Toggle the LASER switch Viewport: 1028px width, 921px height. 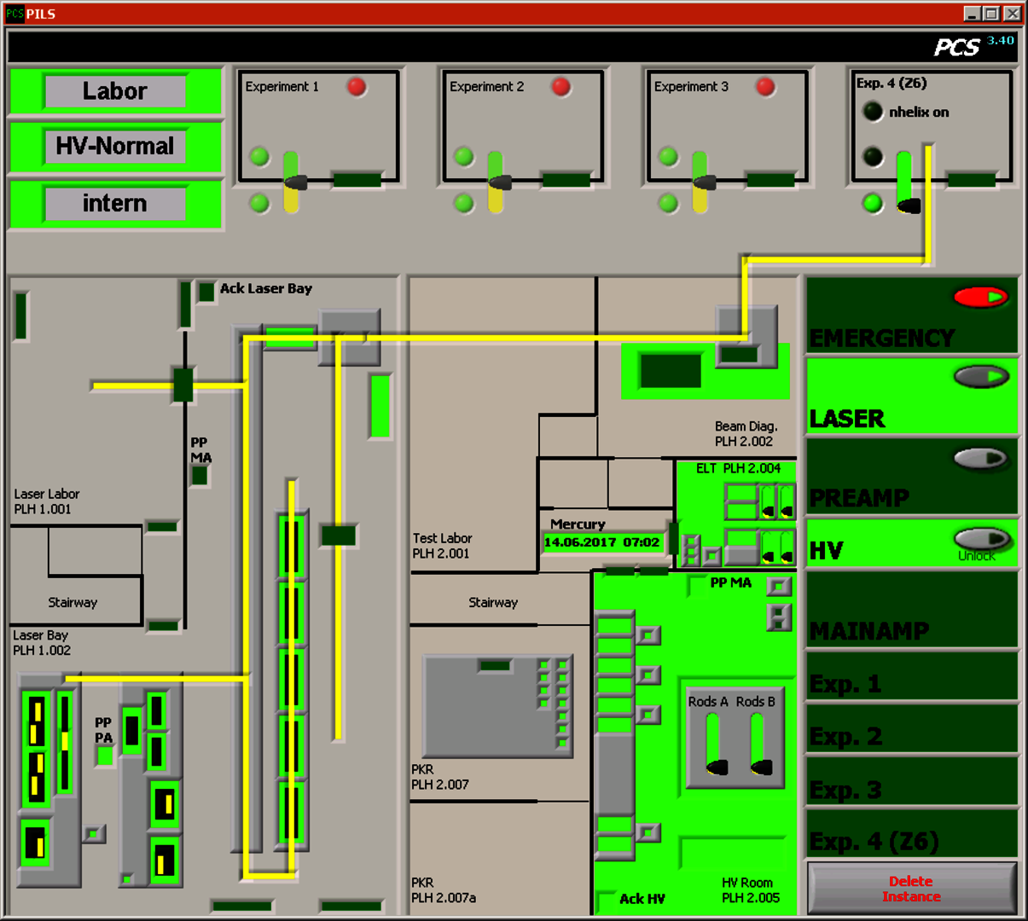(x=981, y=376)
